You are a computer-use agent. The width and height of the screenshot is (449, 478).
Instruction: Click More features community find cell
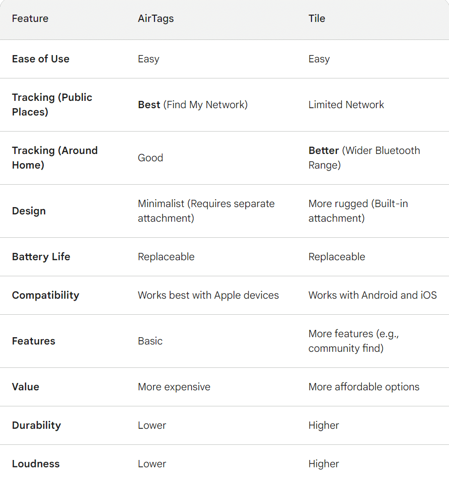[354, 341]
